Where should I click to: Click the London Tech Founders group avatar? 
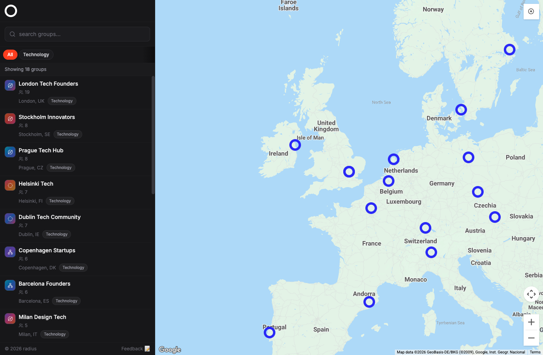pyautogui.click(x=10, y=85)
